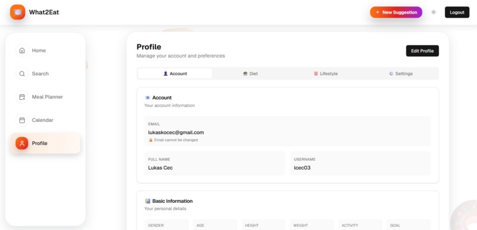Click the Profile page heading

pyautogui.click(x=149, y=47)
